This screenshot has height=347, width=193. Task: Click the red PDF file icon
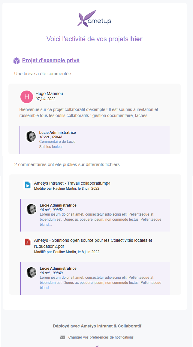tap(28, 242)
